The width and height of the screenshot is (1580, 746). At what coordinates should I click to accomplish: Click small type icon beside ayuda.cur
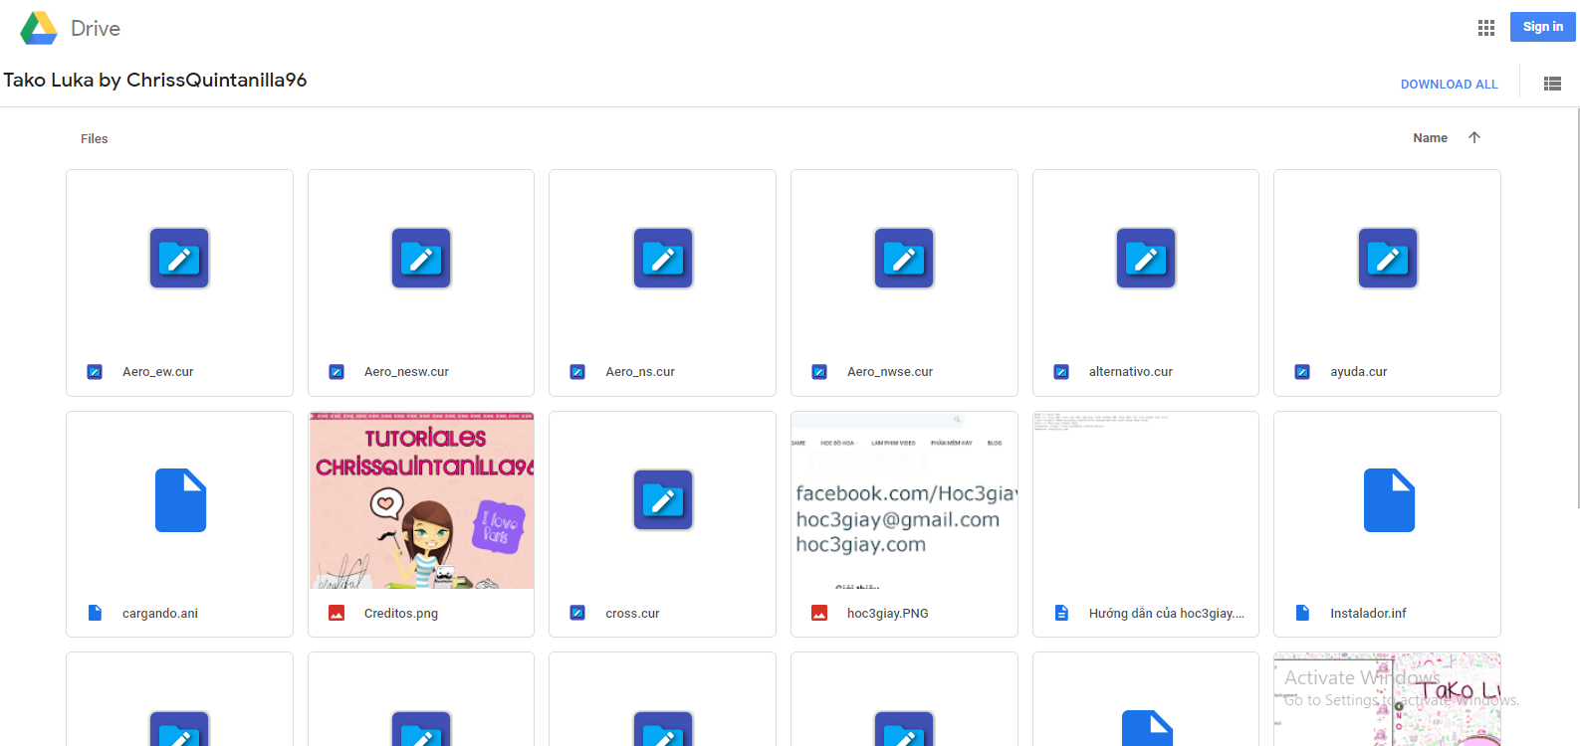pyautogui.click(x=1302, y=372)
